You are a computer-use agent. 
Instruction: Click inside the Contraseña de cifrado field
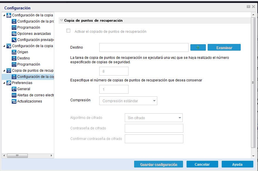(x=154, y=128)
